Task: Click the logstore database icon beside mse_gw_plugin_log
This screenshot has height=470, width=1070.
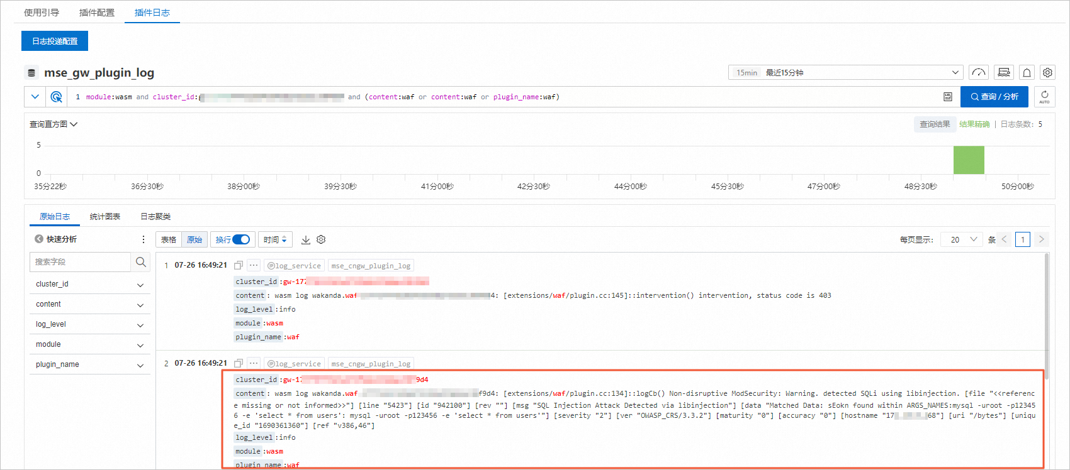Action: (x=31, y=73)
